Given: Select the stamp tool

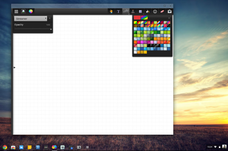Looking at the screenshot, I should [x=133, y=11].
